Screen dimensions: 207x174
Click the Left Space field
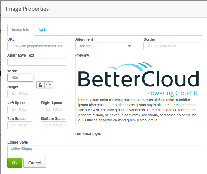[20, 109]
